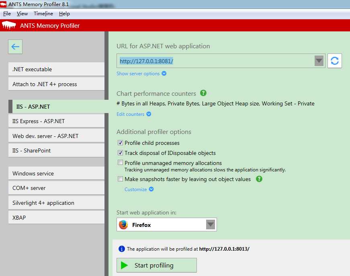Viewport: 350px width, 276px height.
Task: Open the browser selection dropdown
Action: [x=210, y=225]
